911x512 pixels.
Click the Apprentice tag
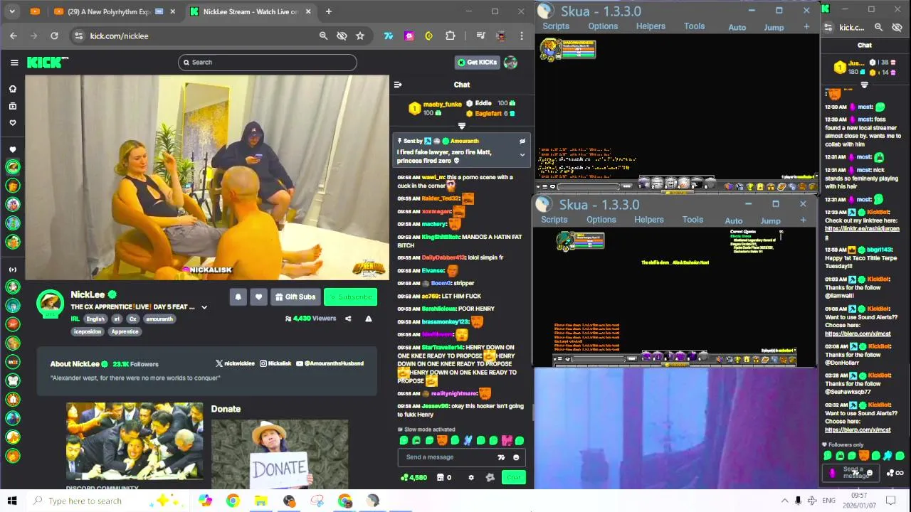125,331
